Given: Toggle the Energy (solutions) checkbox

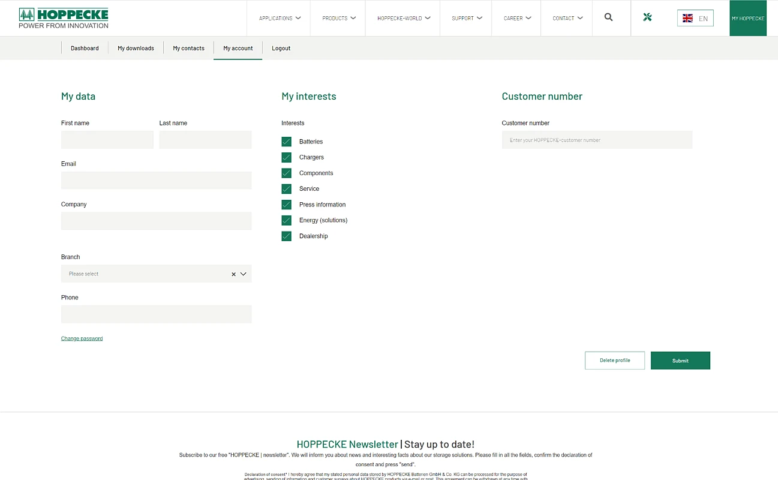Looking at the screenshot, I should point(286,220).
